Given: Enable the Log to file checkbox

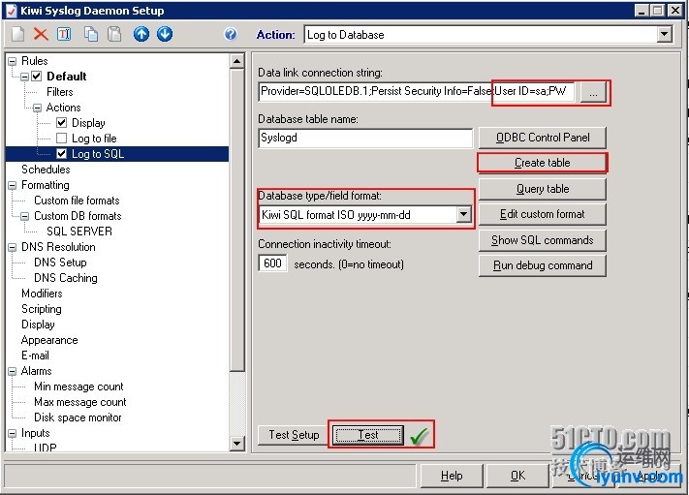Looking at the screenshot, I should coord(61,139).
